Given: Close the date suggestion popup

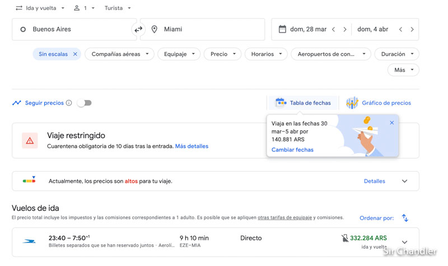Looking at the screenshot, I should [391, 123].
